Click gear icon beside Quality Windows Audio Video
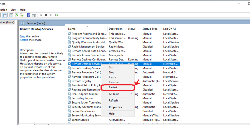 tap(69, 42)
